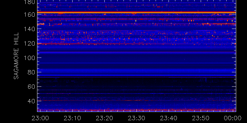Click the 180 frequency axis label

(x=29, y=2)
